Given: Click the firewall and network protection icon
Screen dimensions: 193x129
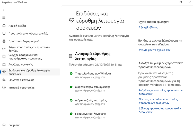Looking at the screenshot, I should [x=4, y=49].
